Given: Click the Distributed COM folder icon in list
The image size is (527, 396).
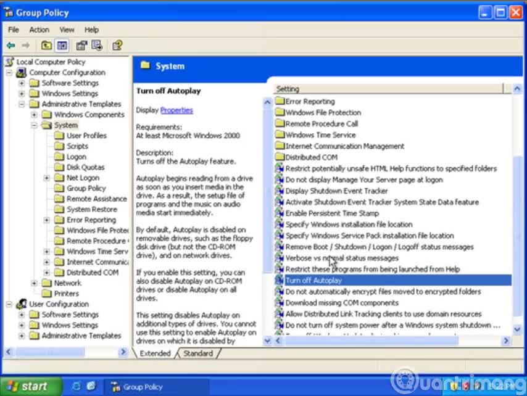Looking at the screenshot, I should pyautogui.click(x=280, y=157).
